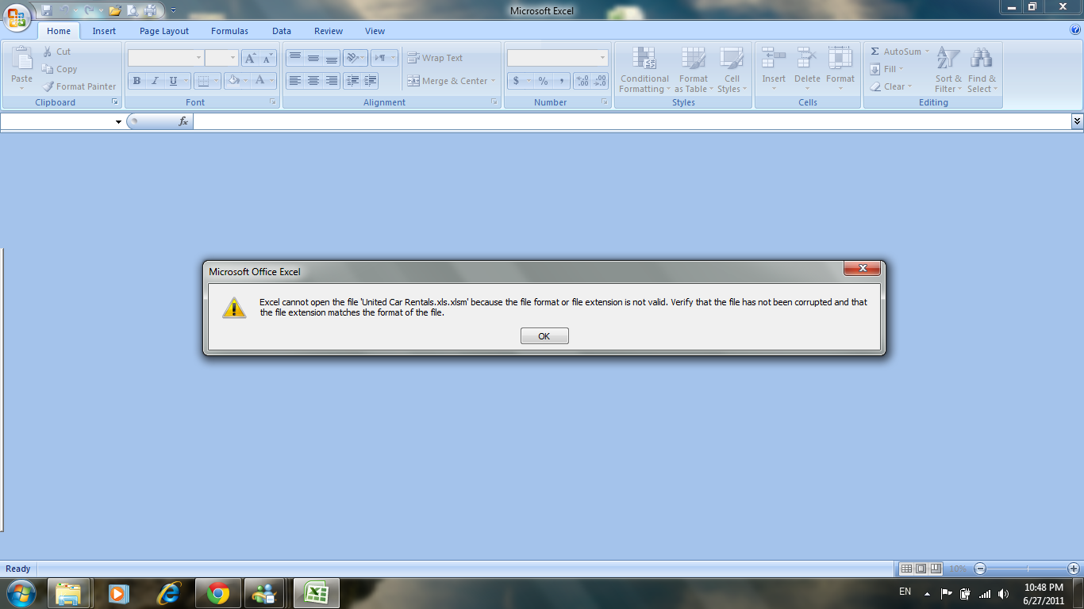This screenshot has width=1084, height=609.
Task: Click the Print Preview icon in Quick Access
Action: coord(133,10)
